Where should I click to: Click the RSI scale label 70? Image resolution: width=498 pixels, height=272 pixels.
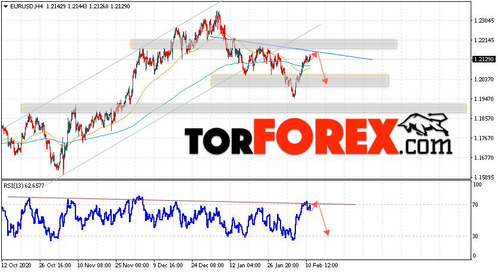click(475, 205)
